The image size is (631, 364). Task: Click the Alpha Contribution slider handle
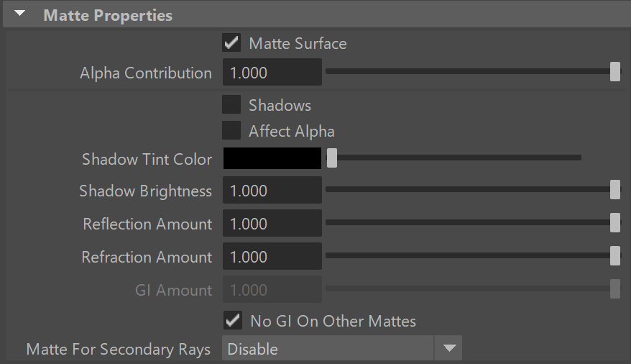coord(615,72)
